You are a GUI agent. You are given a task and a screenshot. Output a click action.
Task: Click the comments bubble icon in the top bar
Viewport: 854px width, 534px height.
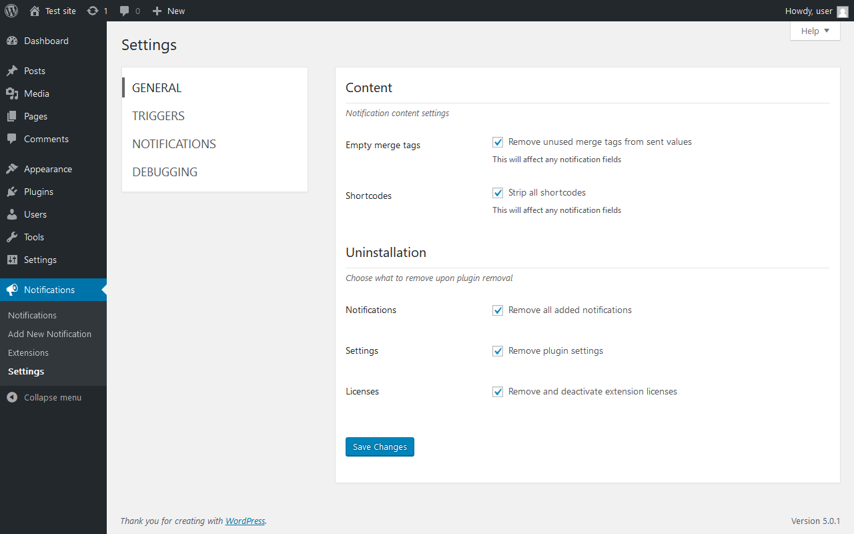(125, 11)
